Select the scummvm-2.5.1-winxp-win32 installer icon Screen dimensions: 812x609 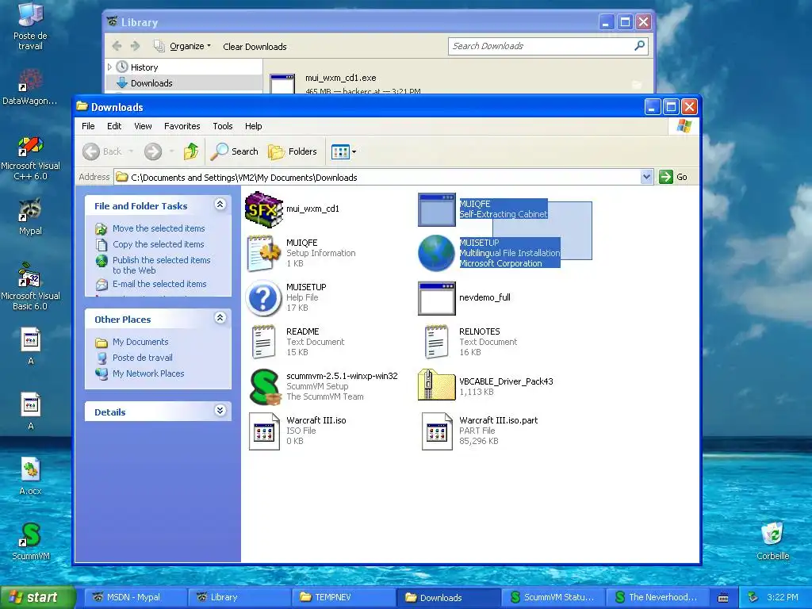(263, 387)
